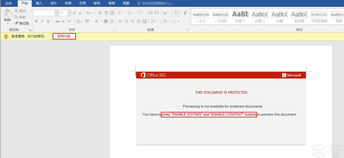Open underline style dropdown arrow
Screen dimensions: 344x158
(x=52, y=21)
